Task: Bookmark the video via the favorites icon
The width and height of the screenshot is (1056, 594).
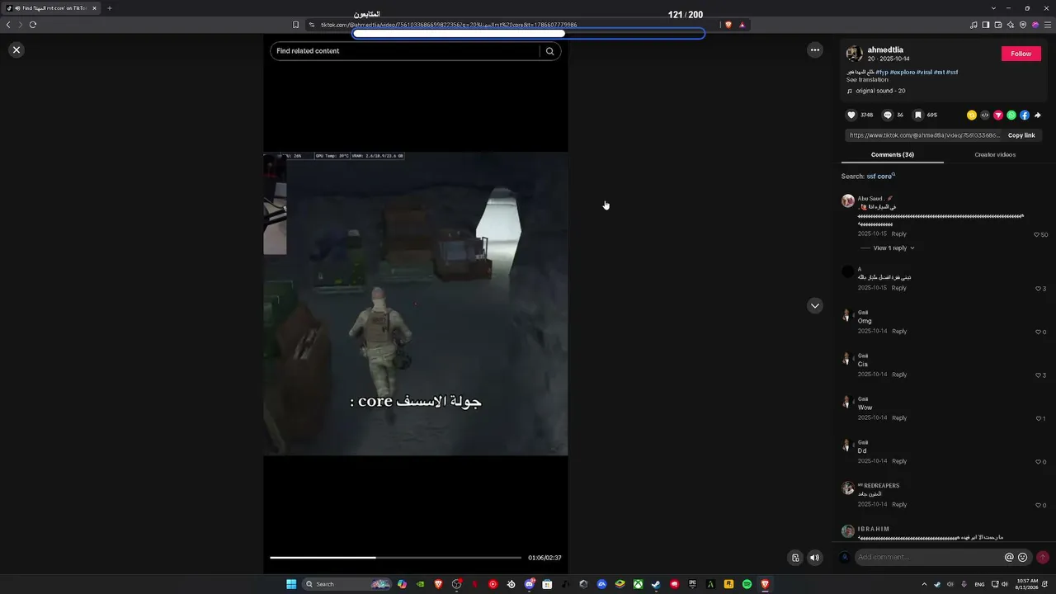Action: click(918, 115)
